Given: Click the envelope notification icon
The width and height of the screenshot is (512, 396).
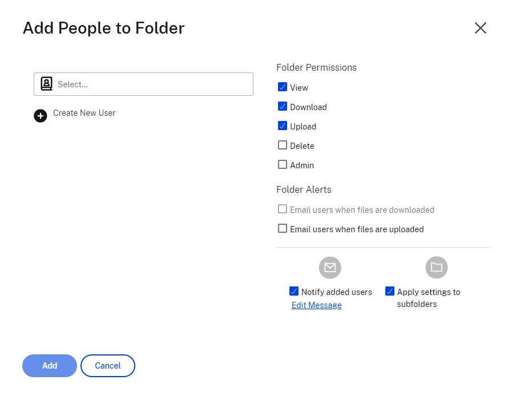Looking at the screenshot, I should [x=330, y=268].
